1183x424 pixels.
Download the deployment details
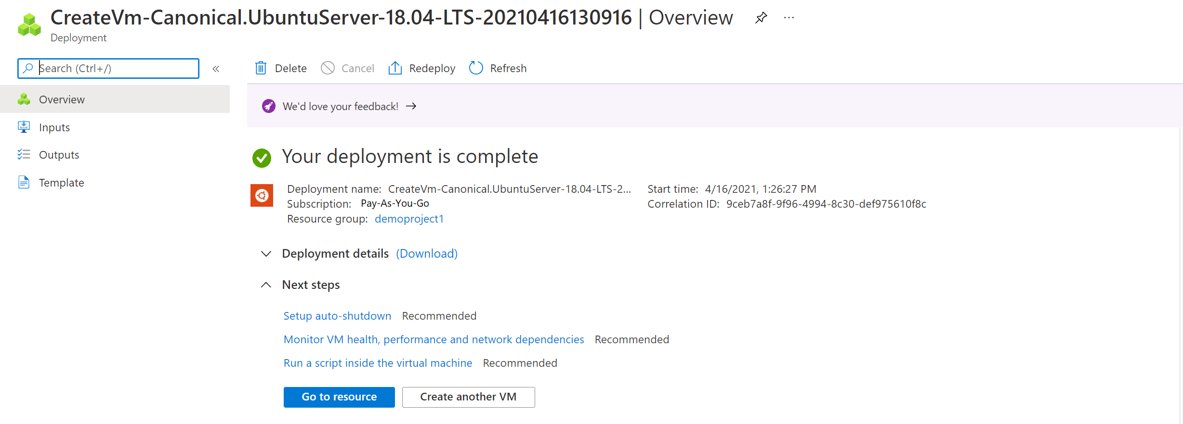coord(427,253)
